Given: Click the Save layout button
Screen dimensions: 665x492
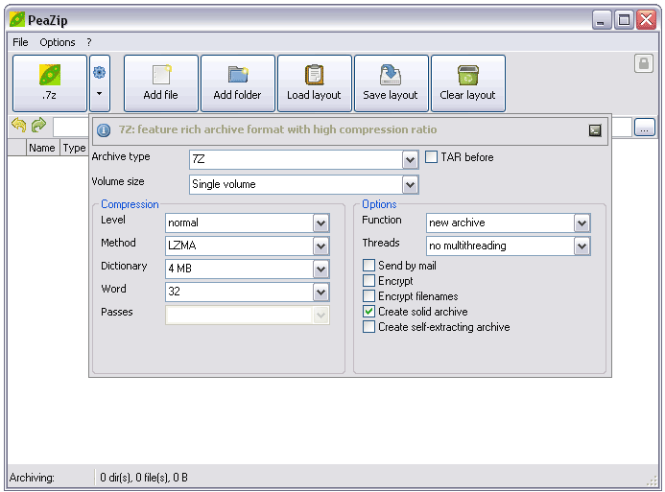Looking at the screenshot, I should click(391, 83).
